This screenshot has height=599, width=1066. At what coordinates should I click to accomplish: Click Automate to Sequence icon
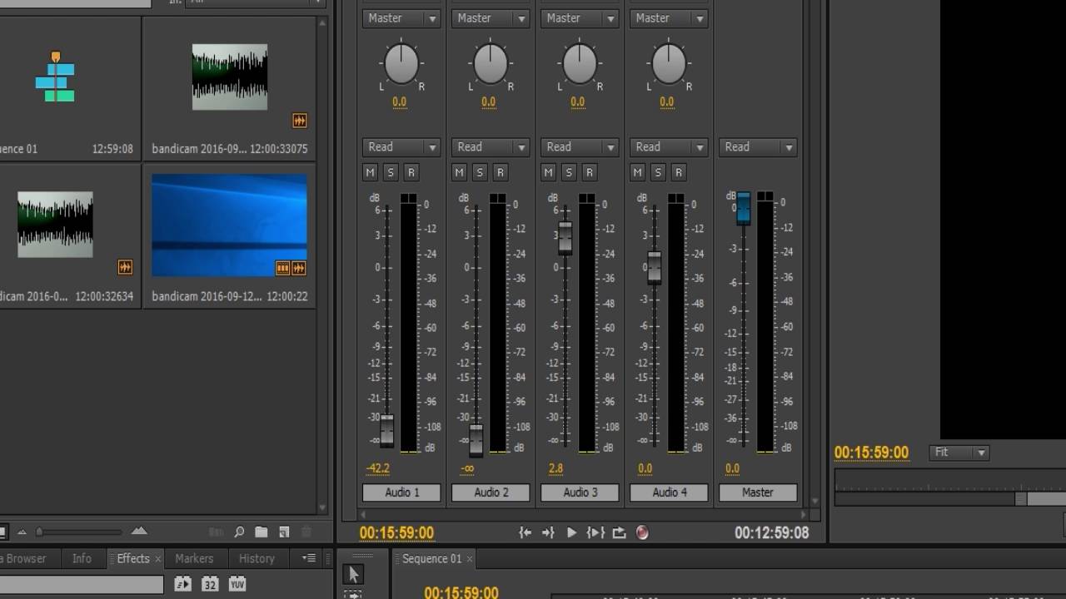(x=216, y=532)
